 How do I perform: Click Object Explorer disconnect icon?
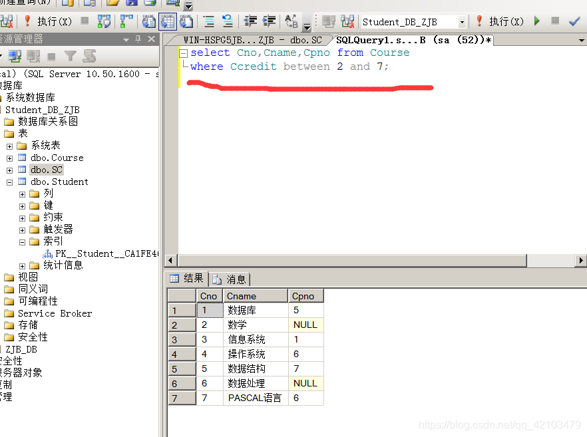(x=33, y=57)
